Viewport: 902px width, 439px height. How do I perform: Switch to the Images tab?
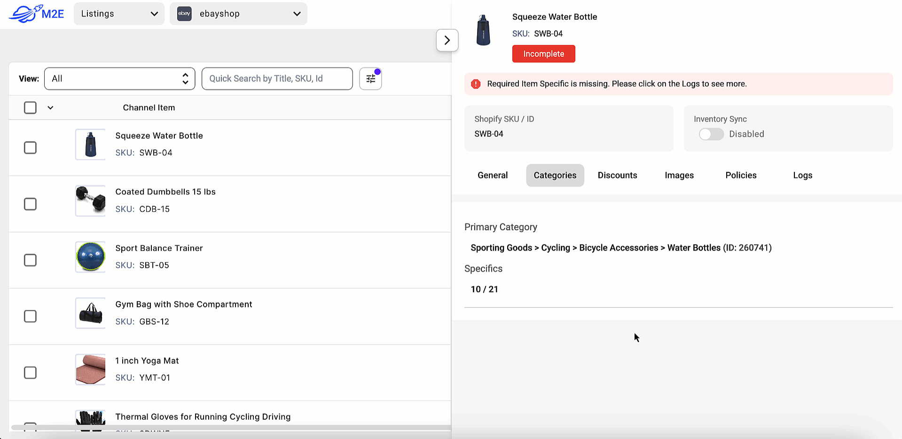click(679, 175)
